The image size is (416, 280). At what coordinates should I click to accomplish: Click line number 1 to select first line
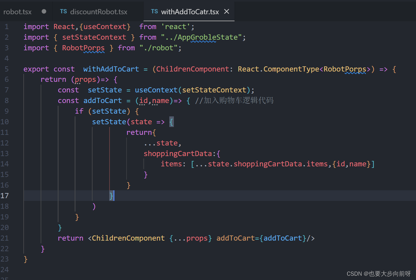click(6, 26)
